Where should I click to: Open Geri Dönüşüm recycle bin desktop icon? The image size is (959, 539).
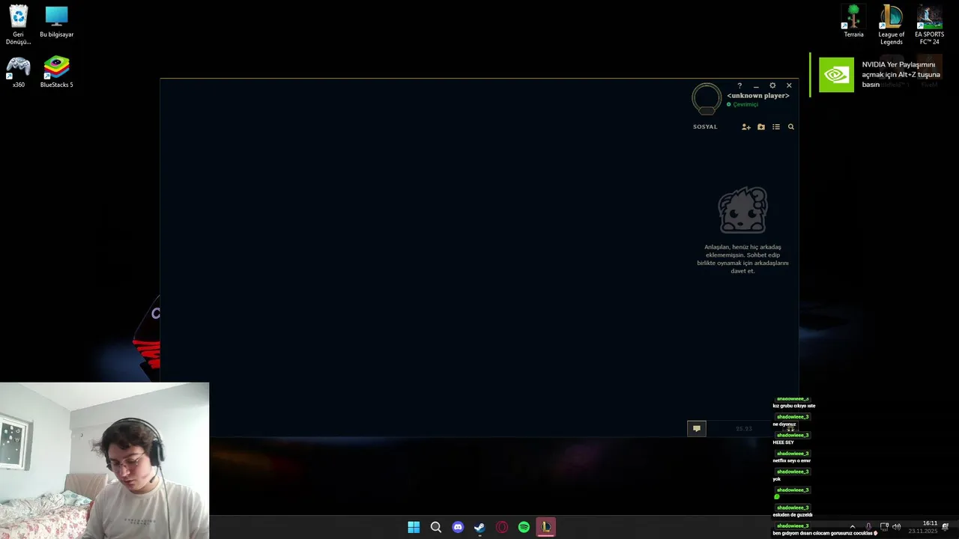pos(18,25)
